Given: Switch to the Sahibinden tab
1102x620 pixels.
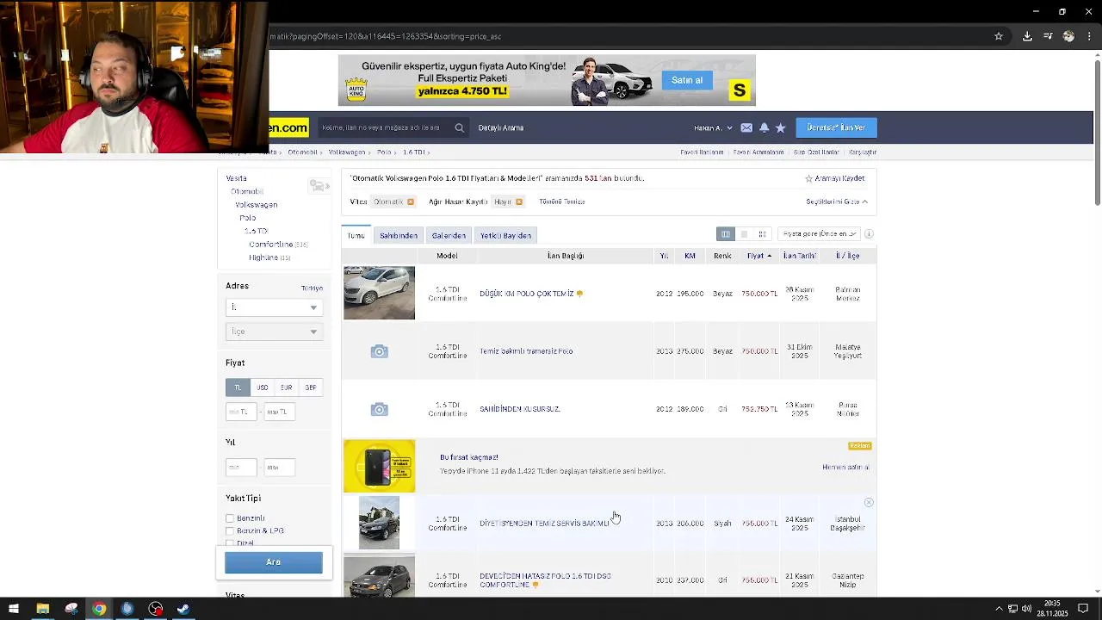Looking at the screenshot, I should 399,235.
